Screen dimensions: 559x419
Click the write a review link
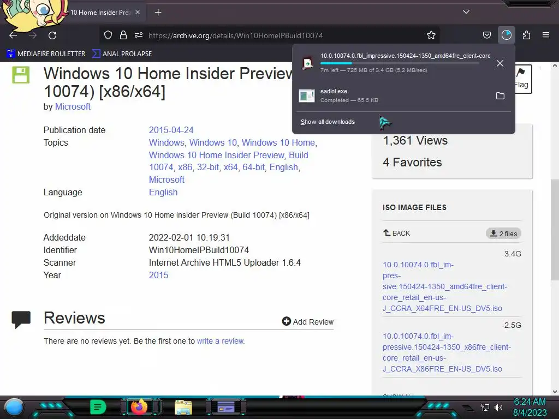[x=221, y=341]
